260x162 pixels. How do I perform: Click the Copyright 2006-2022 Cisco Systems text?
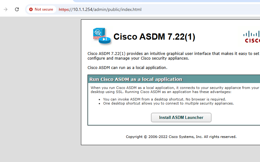coord(181,137)
